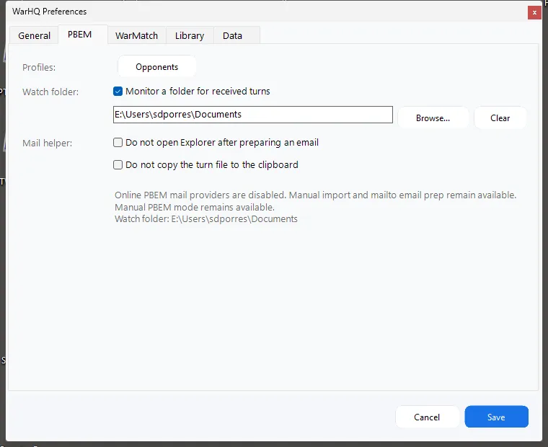
Task: Click 'Watch folder: E:\Users\sdporres\Documents' status text
Action: tap(206, 218)
